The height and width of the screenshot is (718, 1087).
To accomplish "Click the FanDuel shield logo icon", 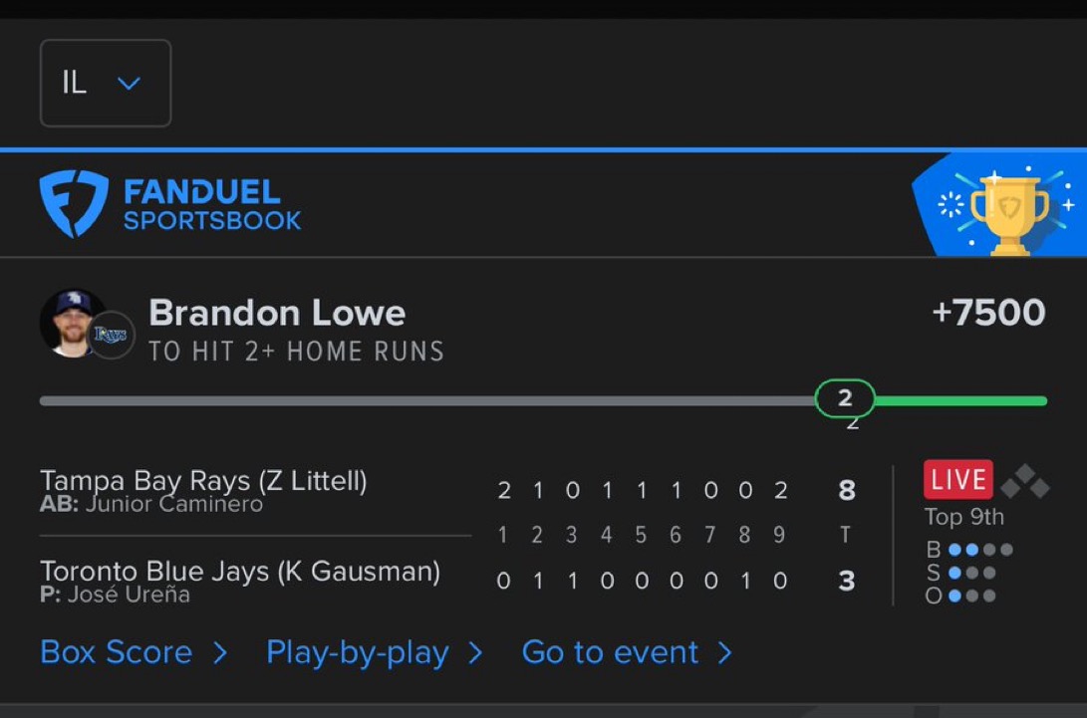I will [x=74, y=204].
